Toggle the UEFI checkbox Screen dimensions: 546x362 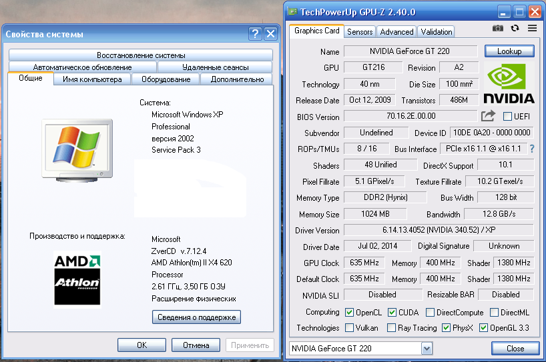pos(507,117)
